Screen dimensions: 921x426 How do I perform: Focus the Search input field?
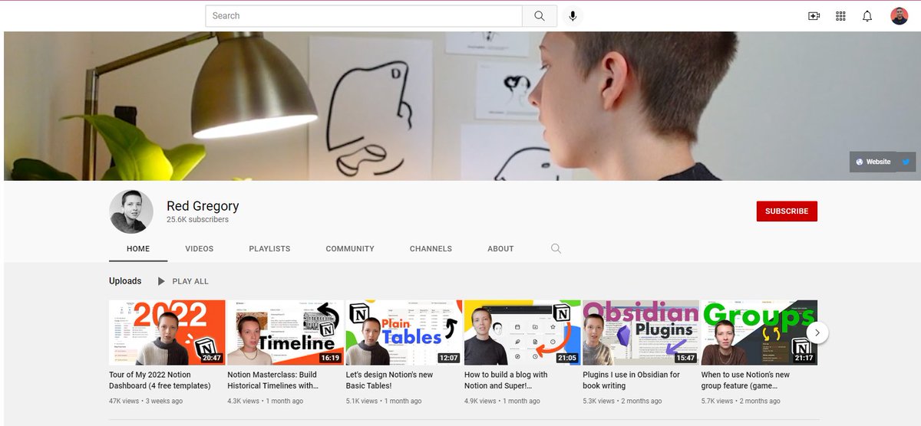pyautogui.click(x=364, y=16)
